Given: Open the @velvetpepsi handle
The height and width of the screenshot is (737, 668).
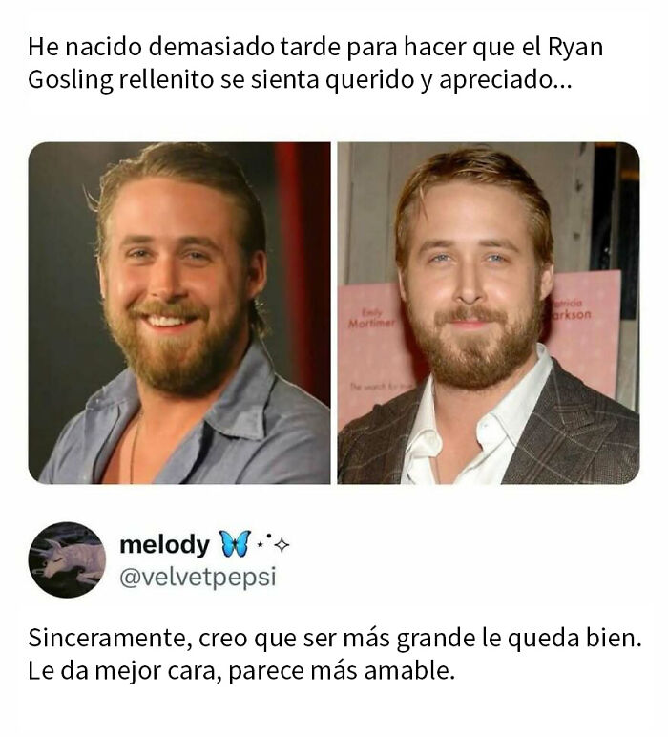Looking at the screenshot, I should tap(198, 578).
